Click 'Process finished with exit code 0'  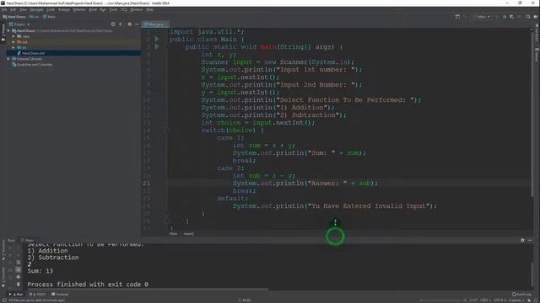[x=88, y=284]
